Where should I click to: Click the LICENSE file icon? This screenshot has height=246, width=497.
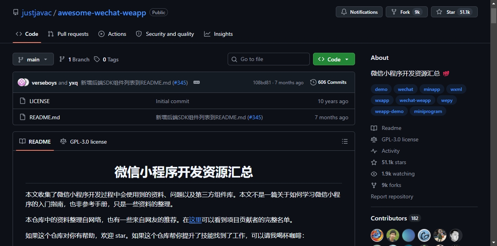tap(22, 101)
